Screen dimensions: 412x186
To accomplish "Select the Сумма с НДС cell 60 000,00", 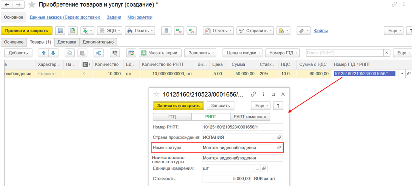I will [x=314, y=74].
